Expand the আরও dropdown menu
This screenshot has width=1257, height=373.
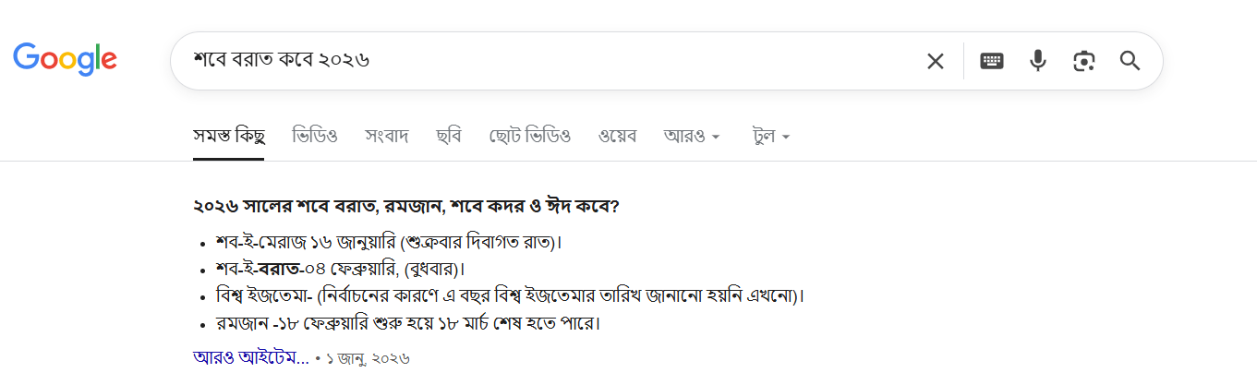pos(691,137)
